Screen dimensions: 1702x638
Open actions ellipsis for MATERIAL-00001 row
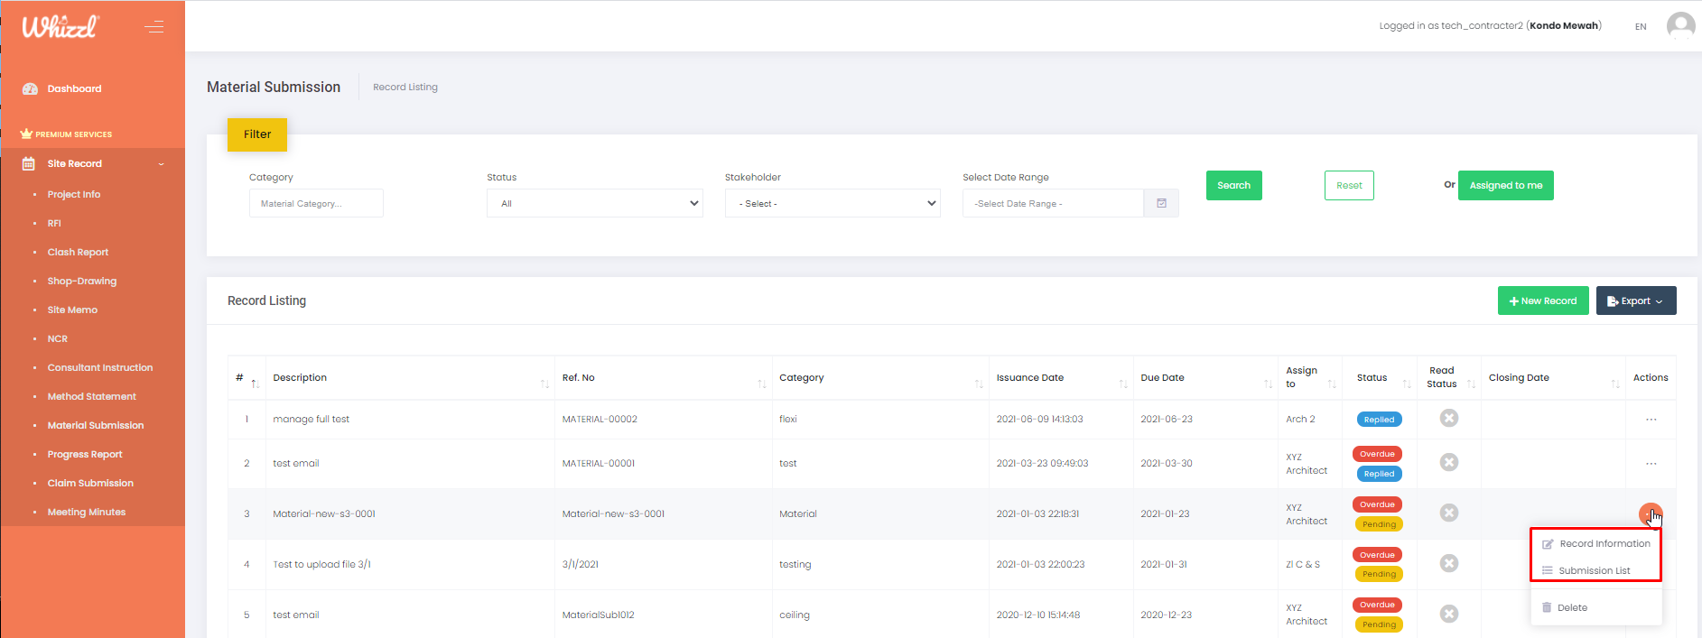click(x=1651, y=464)
